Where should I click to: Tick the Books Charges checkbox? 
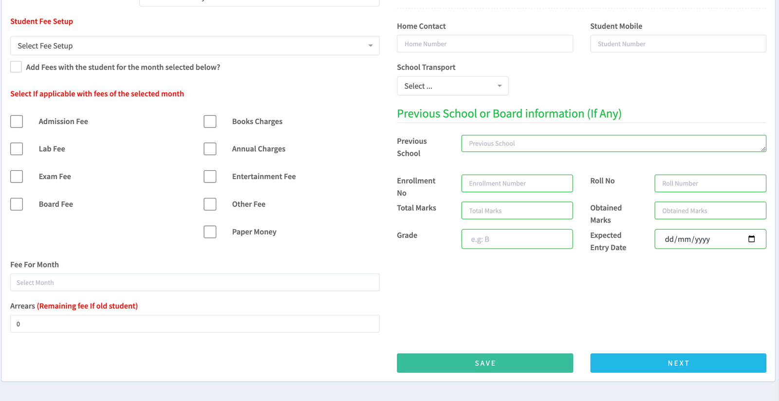210,121
